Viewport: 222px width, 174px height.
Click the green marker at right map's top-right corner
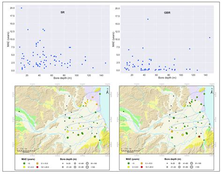tap(204, 94)
